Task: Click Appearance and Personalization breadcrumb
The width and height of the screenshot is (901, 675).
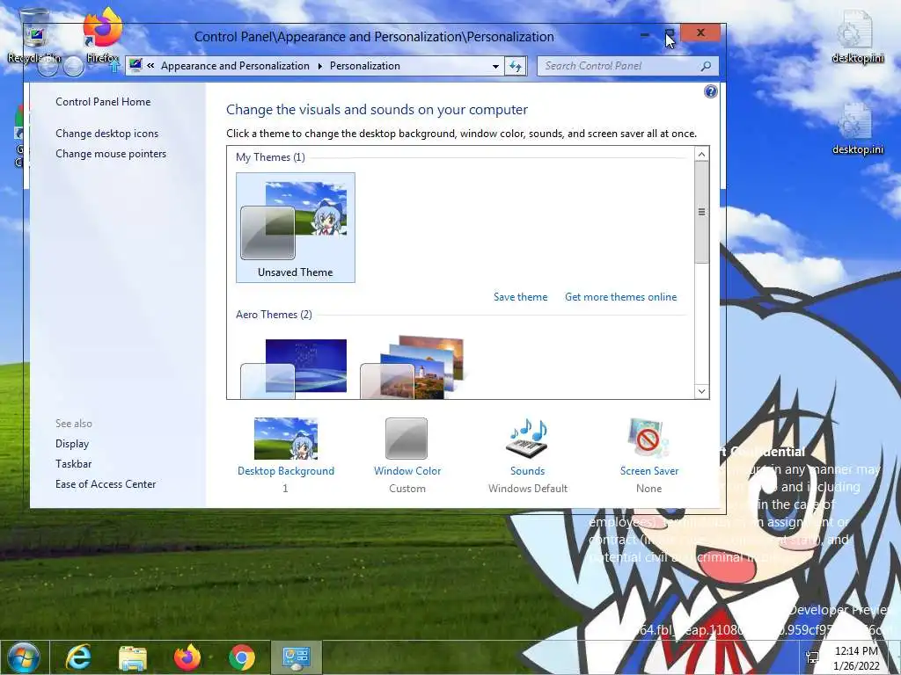Action: (235, 66)
